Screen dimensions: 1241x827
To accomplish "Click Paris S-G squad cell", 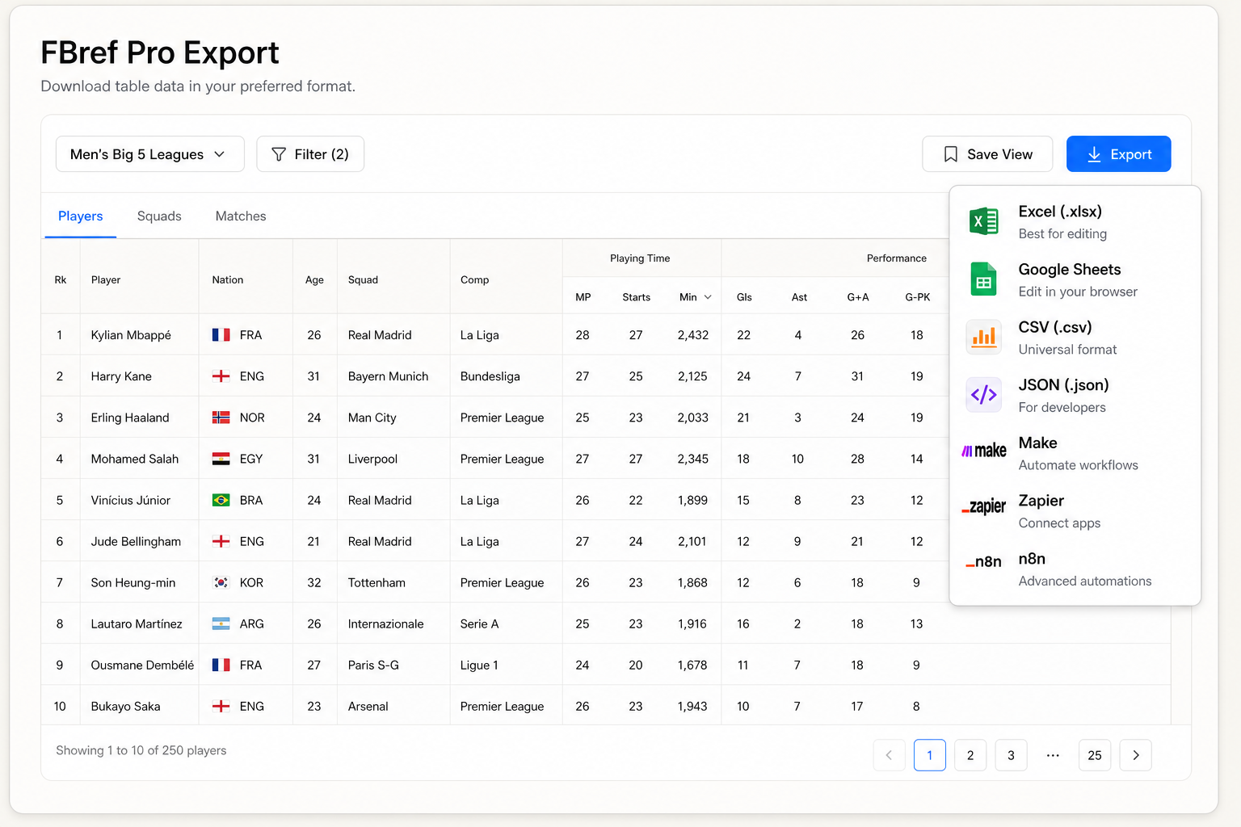I will [x=373, y=665].
